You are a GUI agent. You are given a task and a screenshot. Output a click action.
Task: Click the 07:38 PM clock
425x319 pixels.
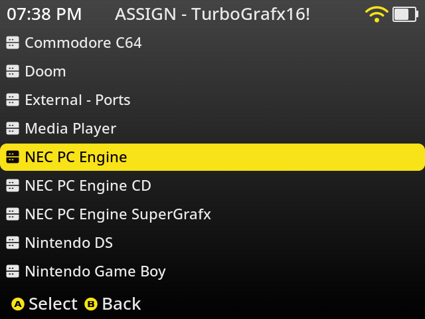coord(44,14)
